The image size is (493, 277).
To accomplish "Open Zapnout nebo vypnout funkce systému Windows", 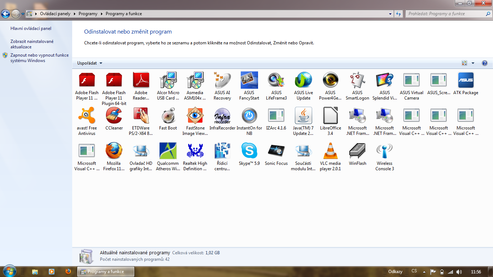I will [39, 58].
